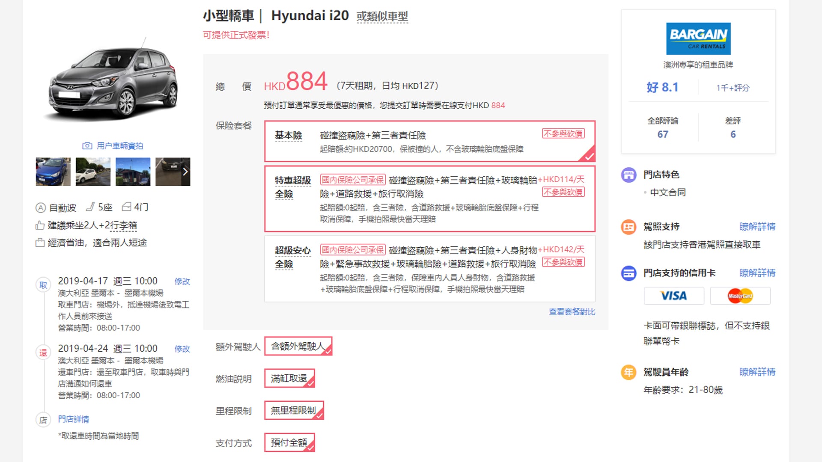Screen dimensions: 822x462
Task: Select the 特惠超級全險 insurance option
Action: pyautogui.click(x=429, y=199)
